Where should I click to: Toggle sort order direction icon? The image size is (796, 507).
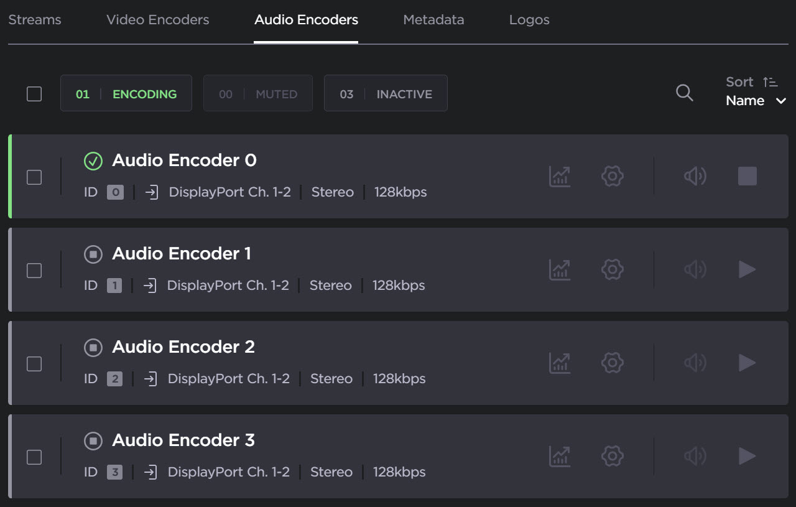click(x=771, y=81)
